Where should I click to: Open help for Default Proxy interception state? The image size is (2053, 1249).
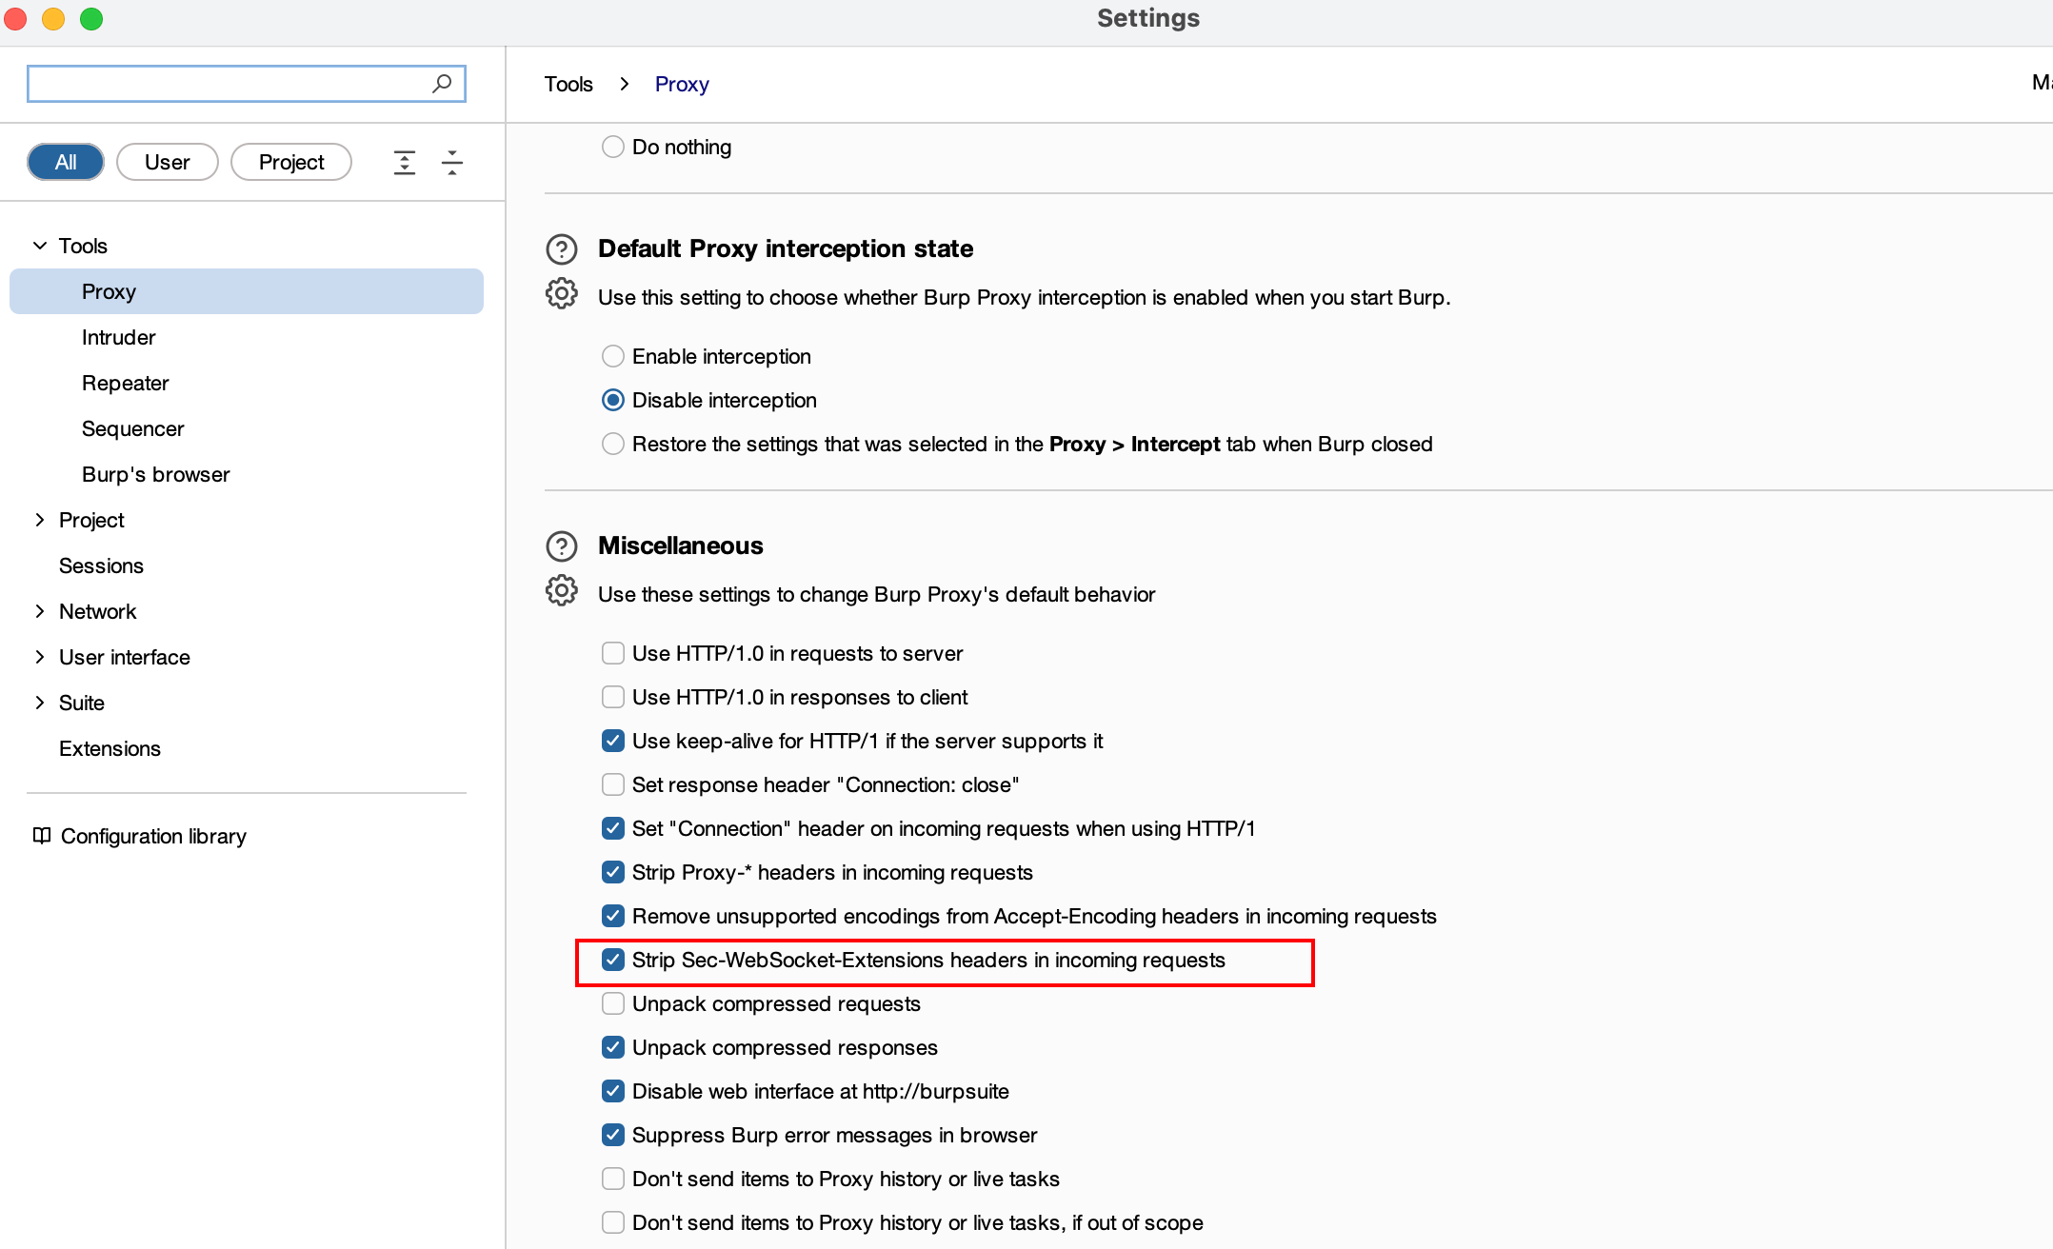coord(562,249)
